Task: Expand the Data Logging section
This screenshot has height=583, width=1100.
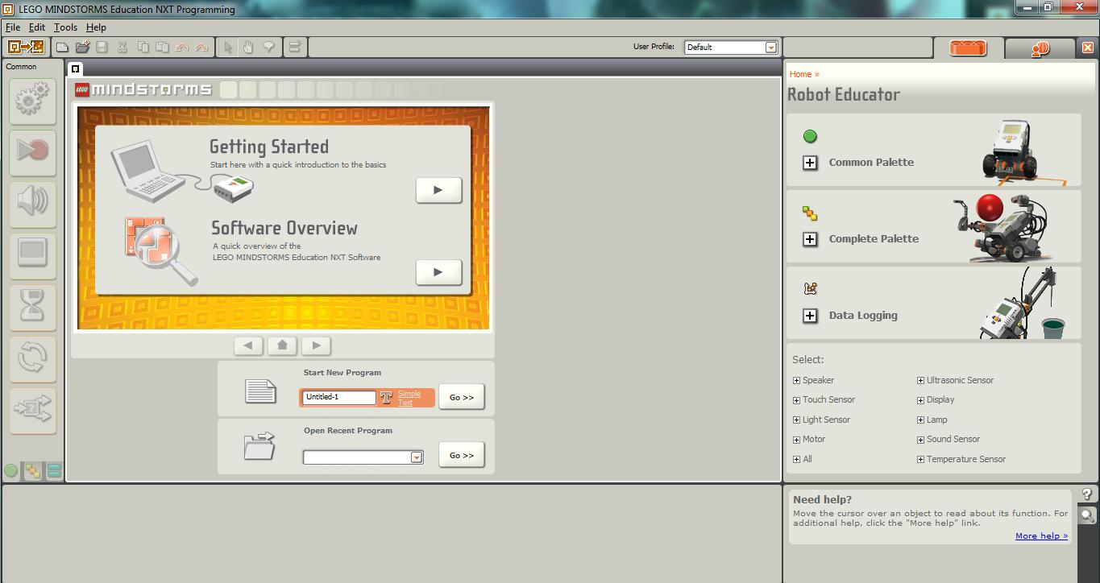Action: [x=811, y=316]
